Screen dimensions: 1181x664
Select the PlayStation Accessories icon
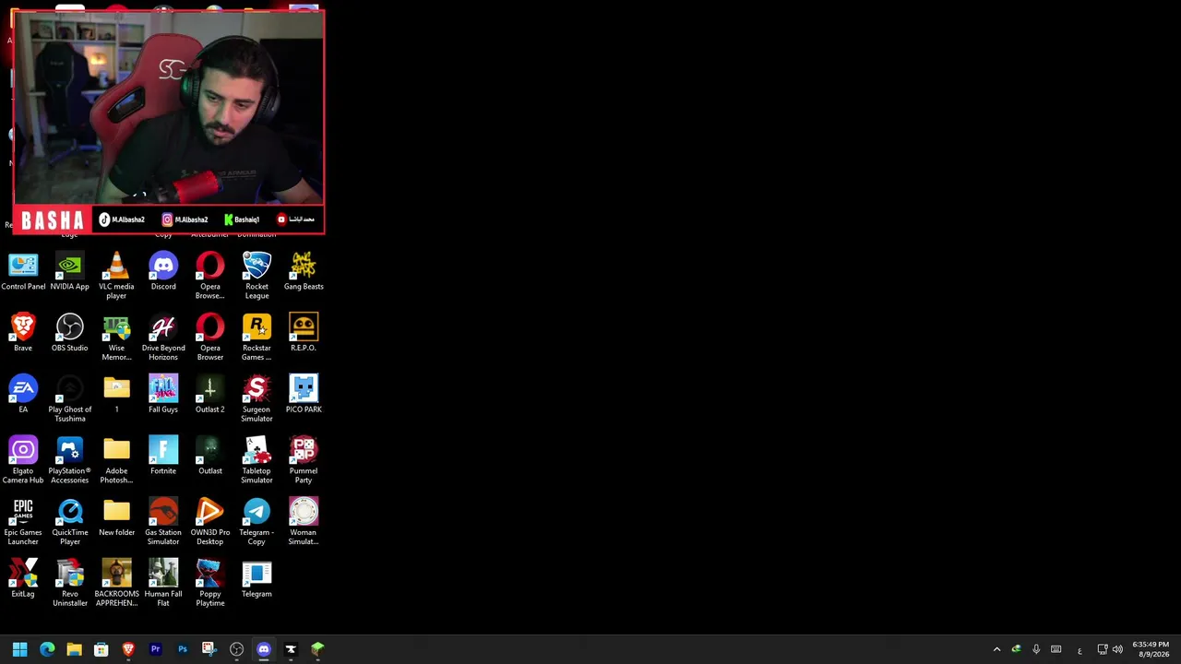click(x=69, y=460)
